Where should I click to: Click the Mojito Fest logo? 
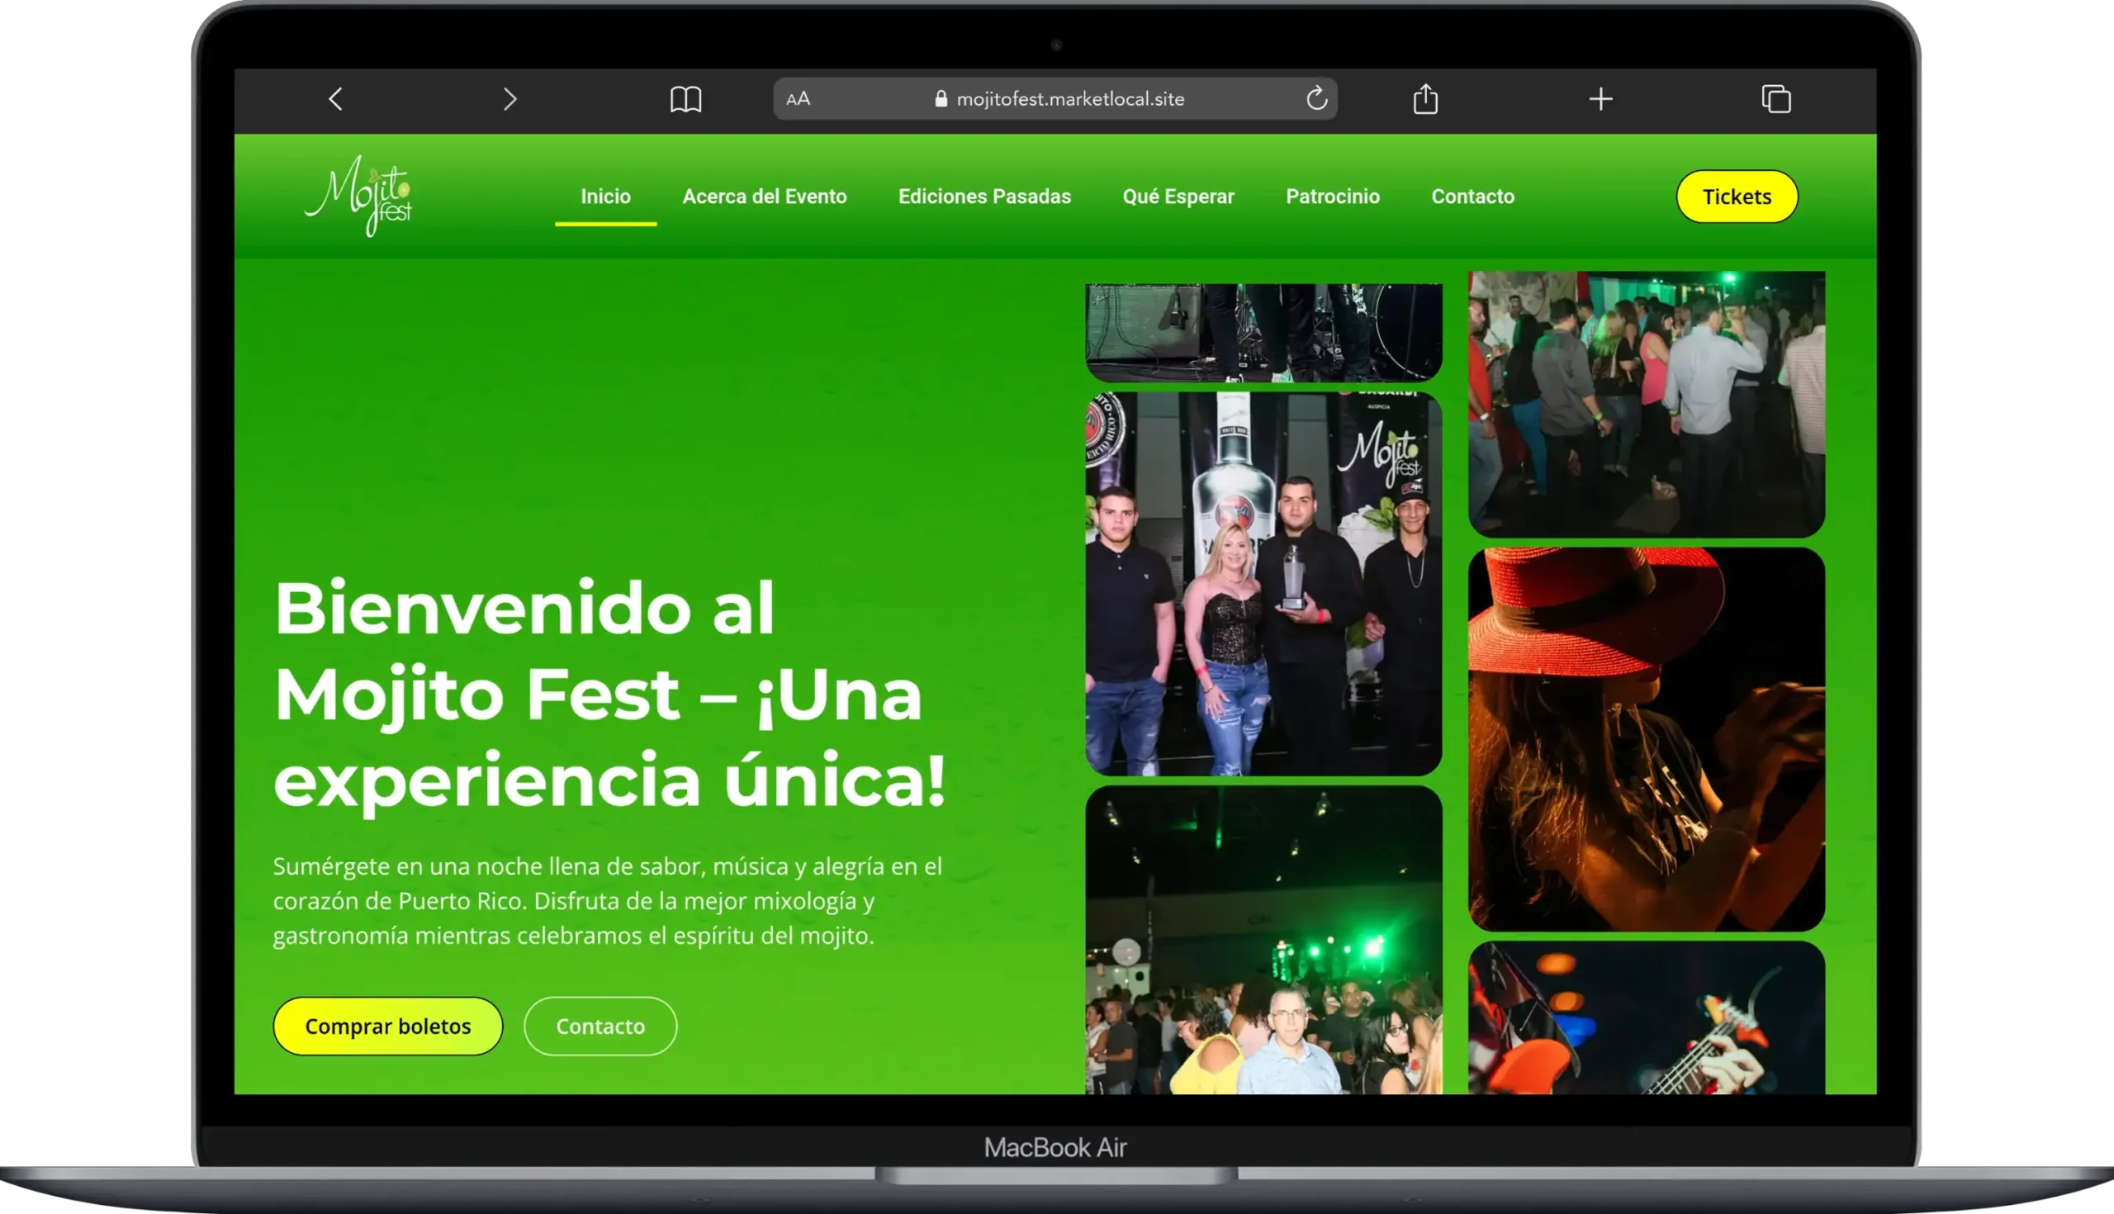[x=358, y=197]
